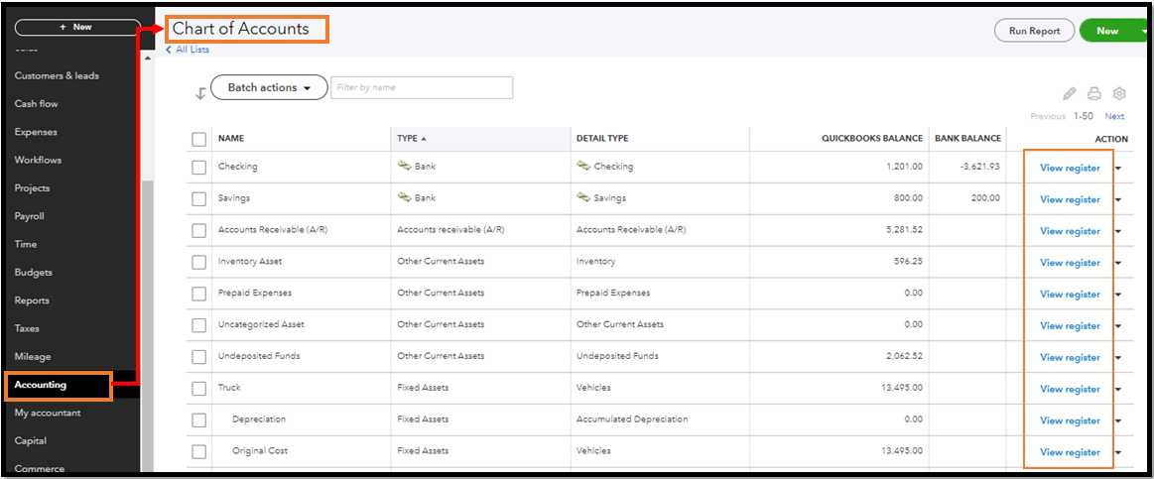View register for Undeposited Funds

[x=1070, y=358]
